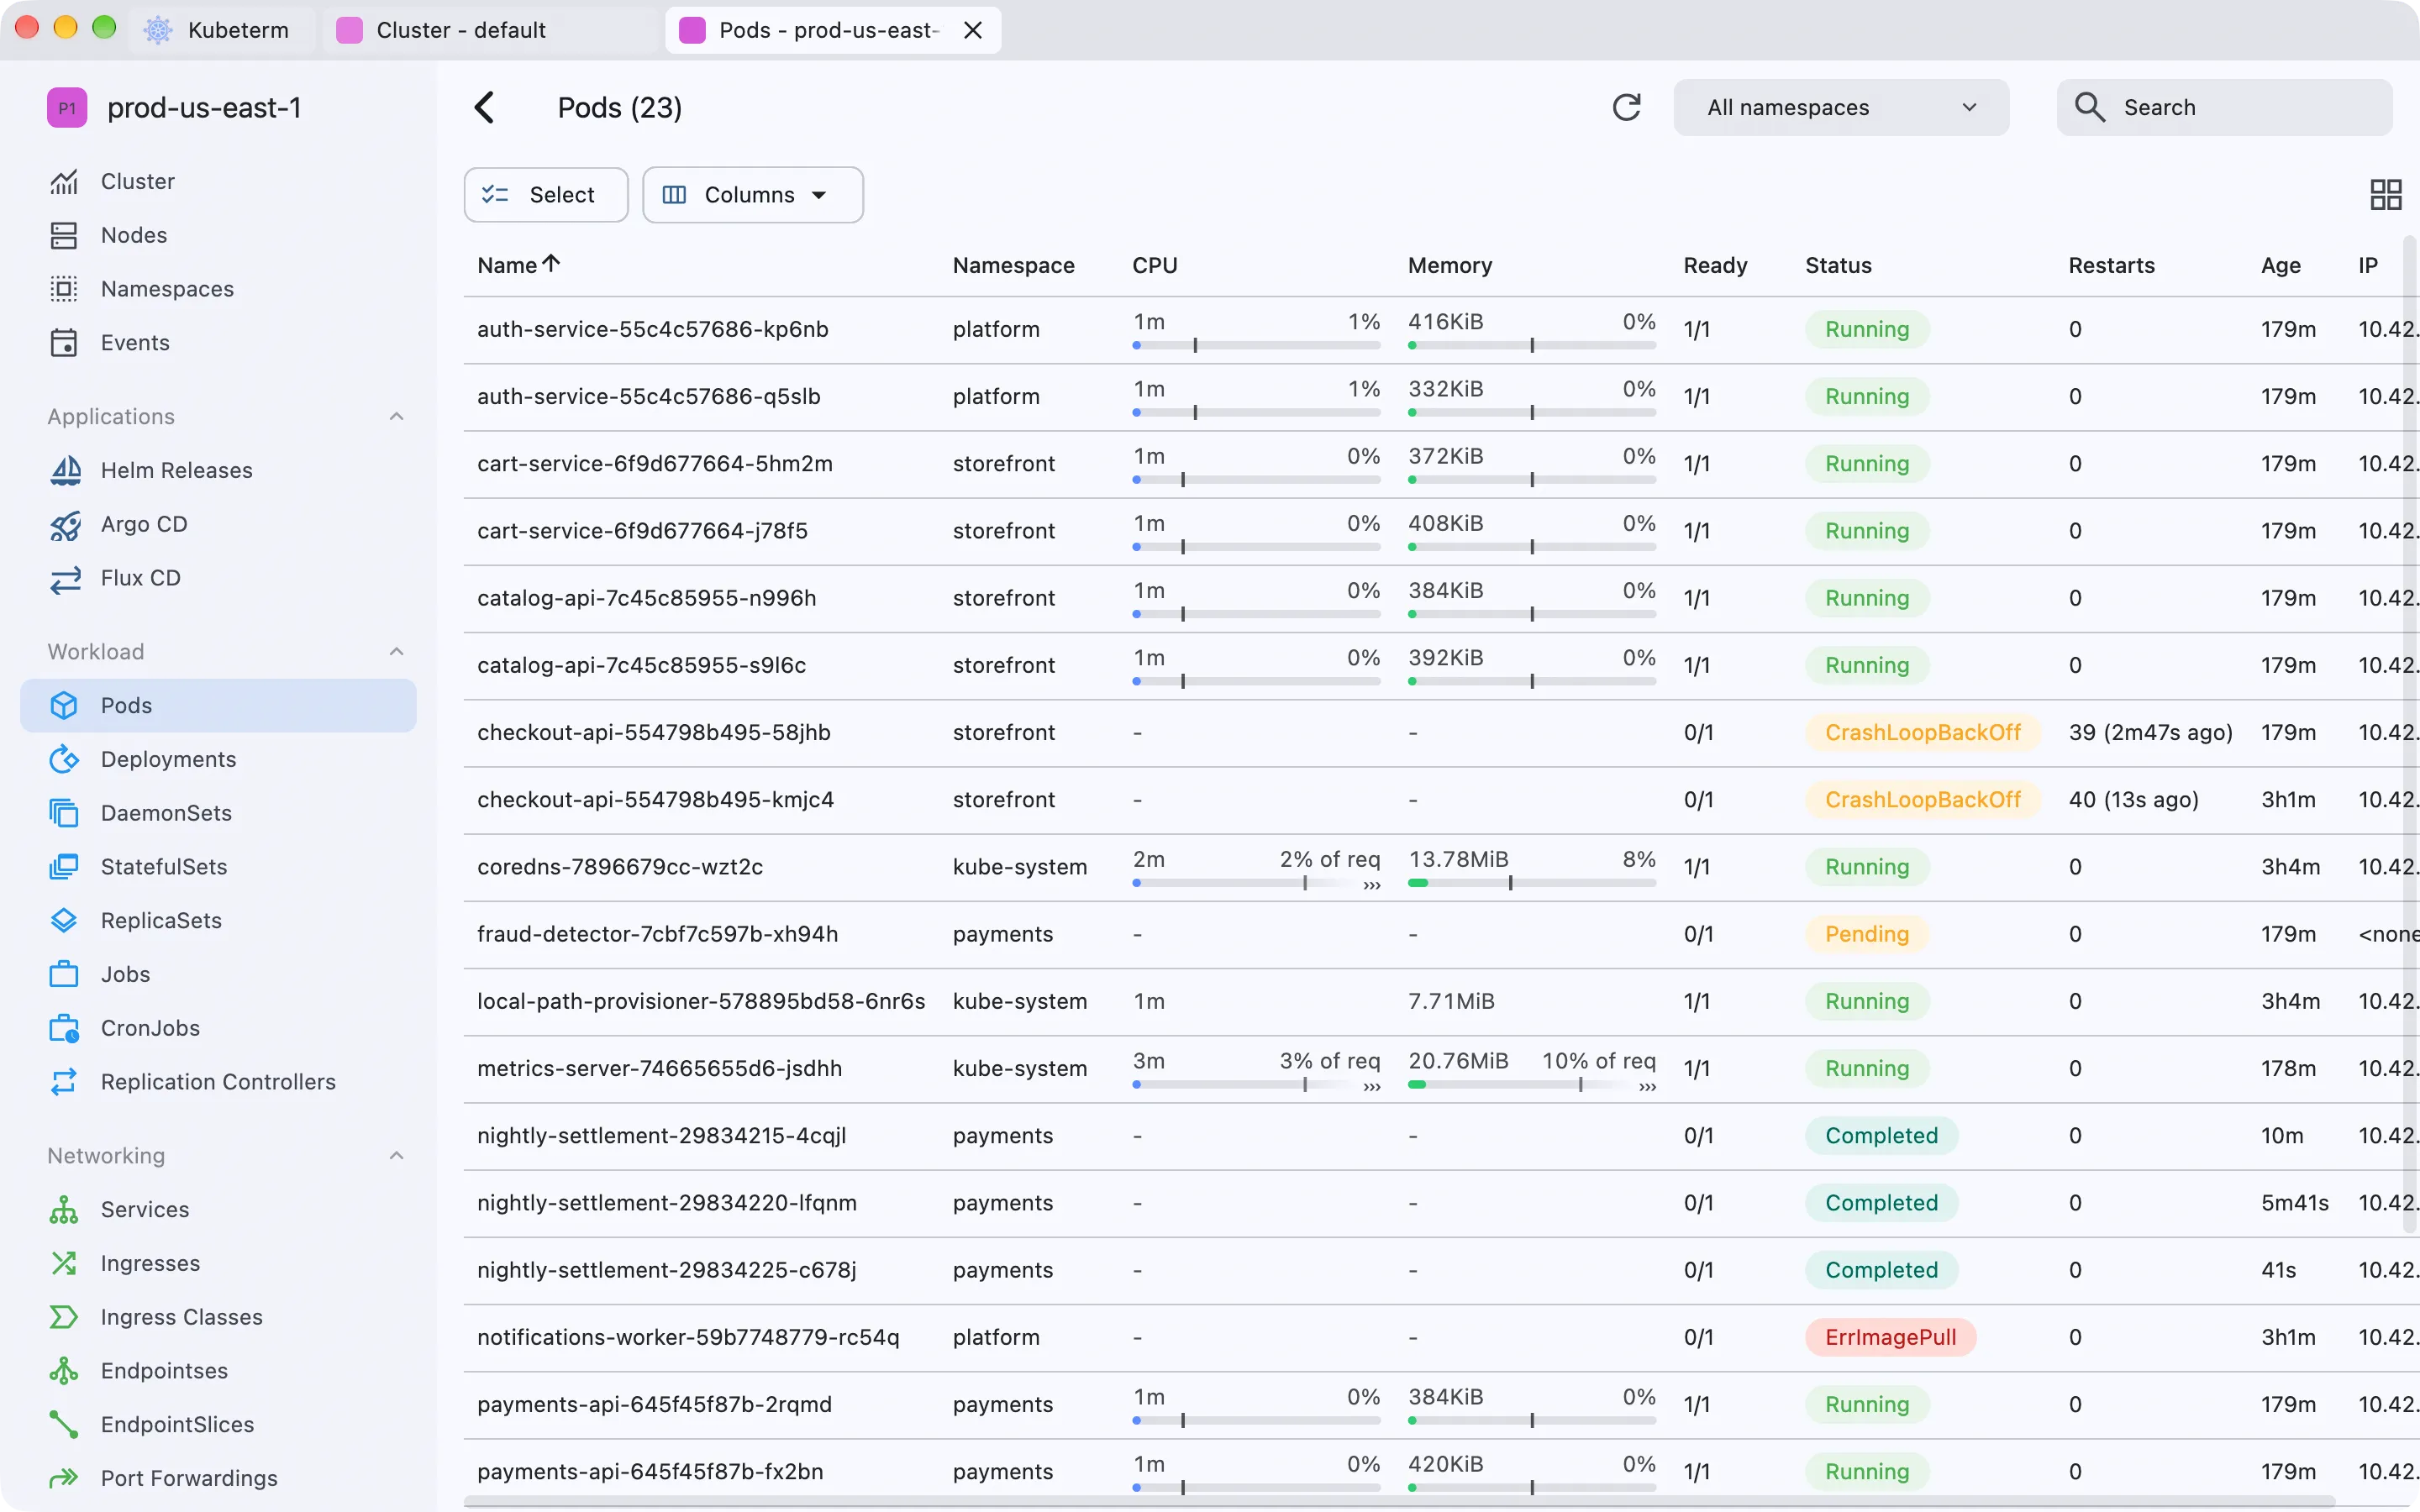Screen dimensions: 2420x1512
Task: Click metrics-server memory usage bar
Action: (1531, 1085)
